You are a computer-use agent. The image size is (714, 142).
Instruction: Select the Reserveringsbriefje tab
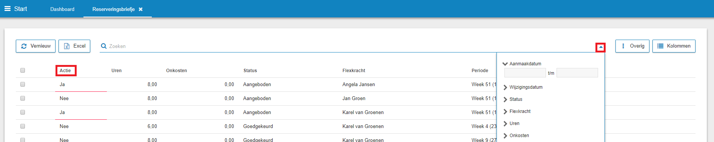(114, 9)
